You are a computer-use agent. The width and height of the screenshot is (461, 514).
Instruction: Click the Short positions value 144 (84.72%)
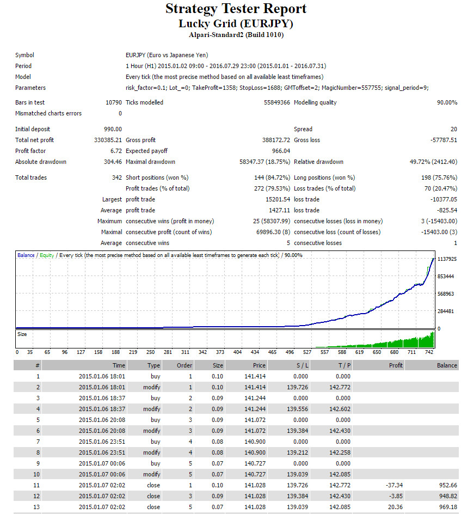click(x=272, y=178)
